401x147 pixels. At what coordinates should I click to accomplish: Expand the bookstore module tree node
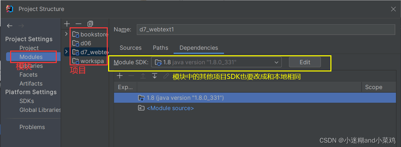(66, 34)
